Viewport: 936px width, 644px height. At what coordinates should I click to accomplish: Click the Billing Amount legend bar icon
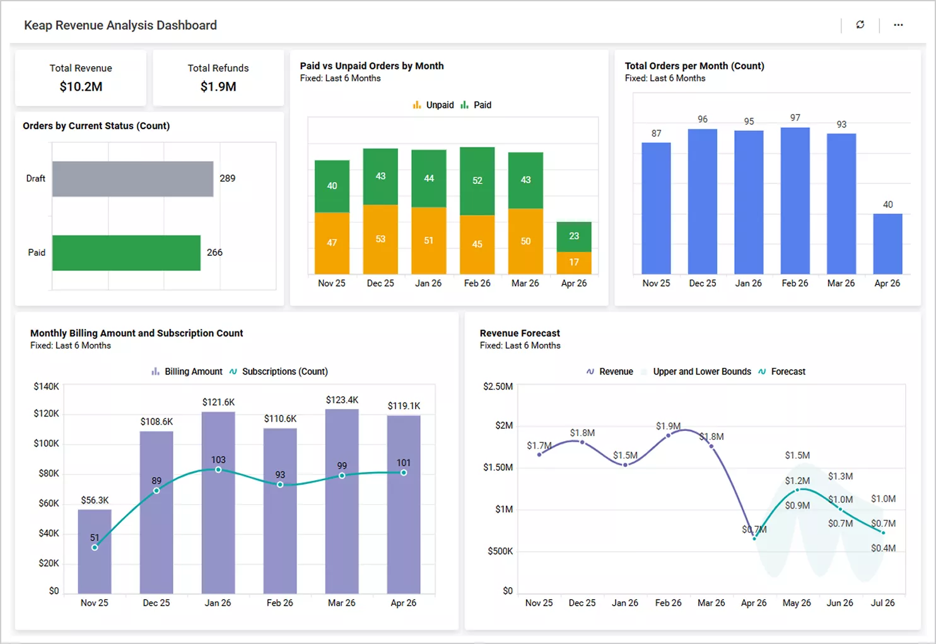pos(155,372)
